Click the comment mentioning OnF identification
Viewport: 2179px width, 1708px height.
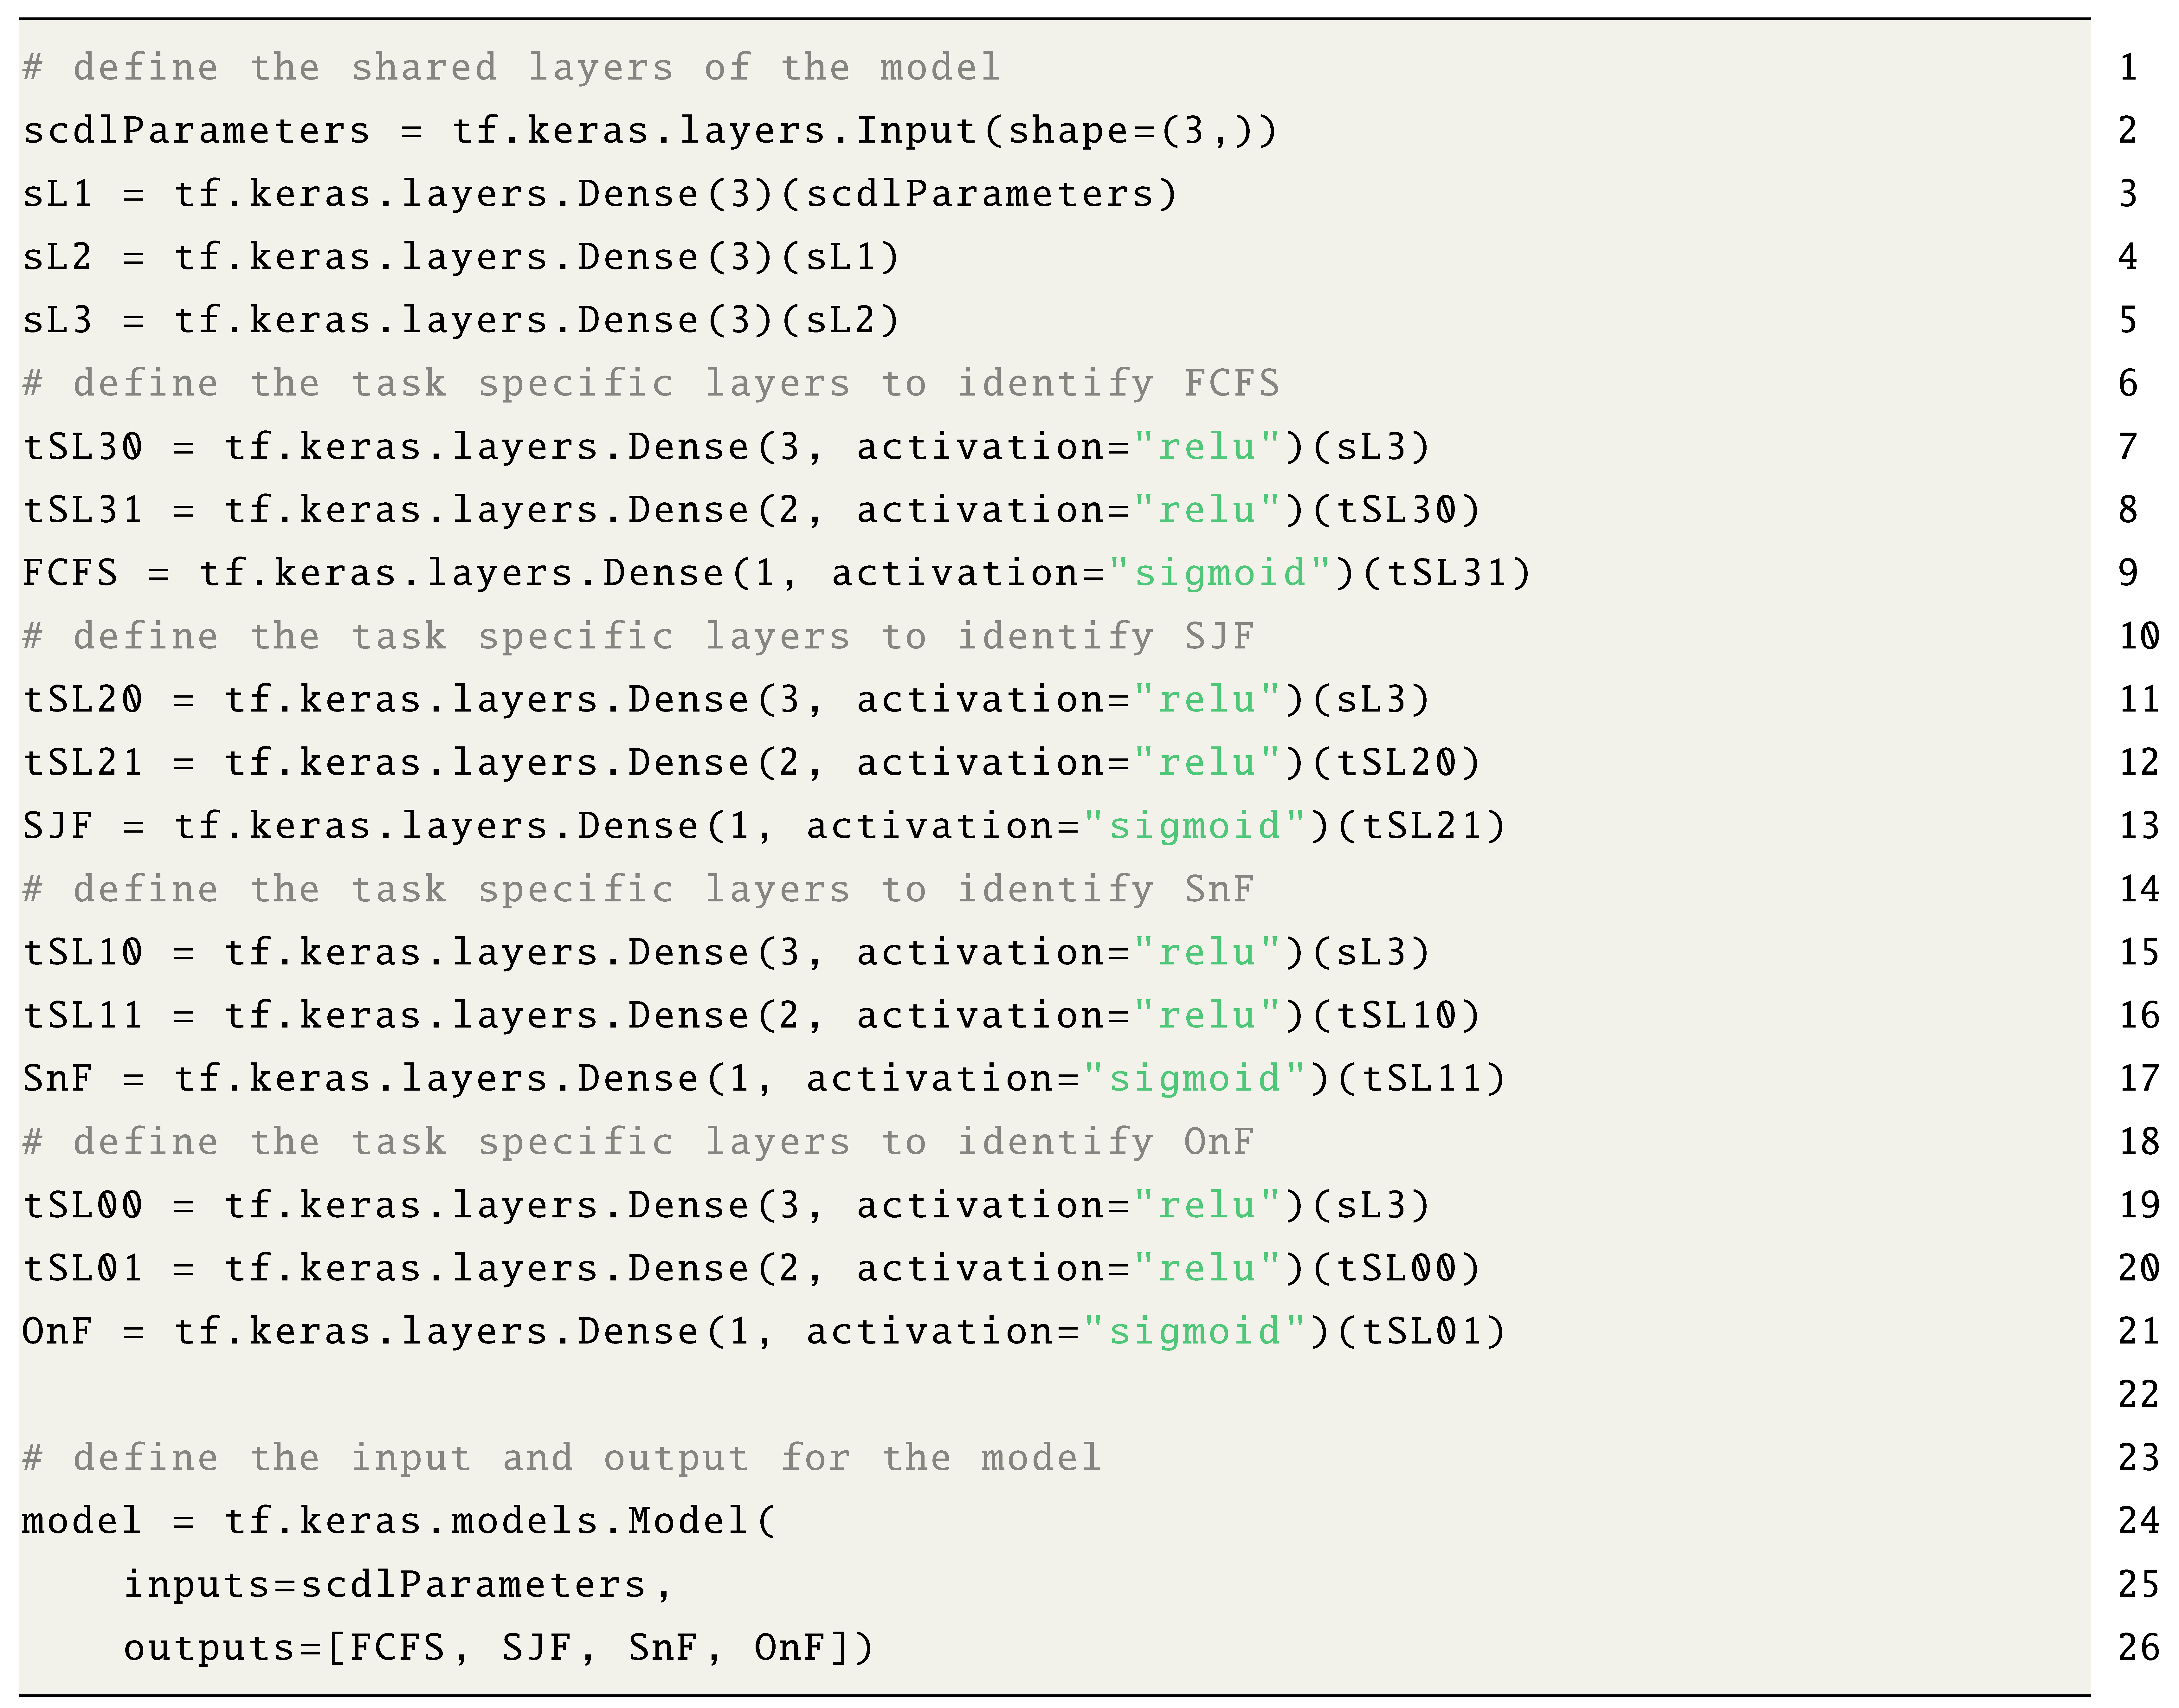638,1142
